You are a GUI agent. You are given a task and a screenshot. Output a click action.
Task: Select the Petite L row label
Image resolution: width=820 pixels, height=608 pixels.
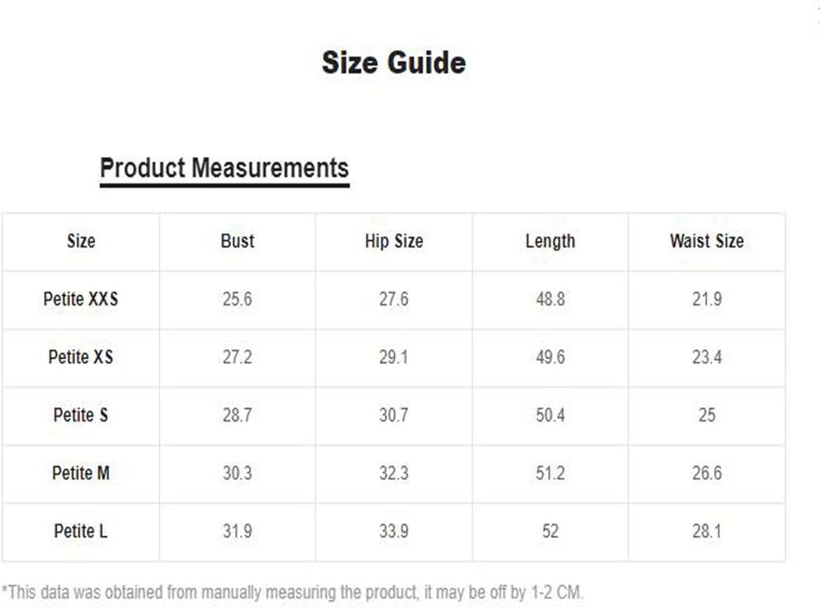click(81, 531)
